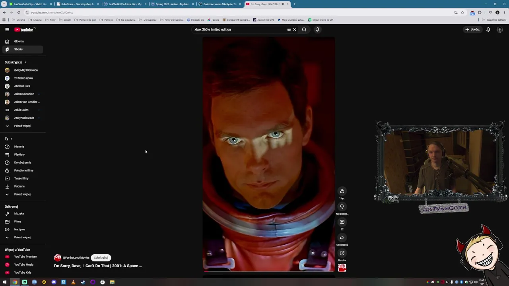Screen dimensions: 509x286
Task: Open the notifications bell
Action: click(488, 29)
